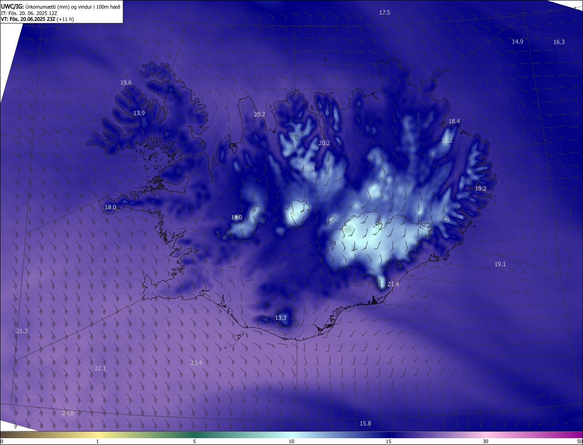Select the color scale tick label 50
Screen dimensions: 583x445
[x=579, y=441]
